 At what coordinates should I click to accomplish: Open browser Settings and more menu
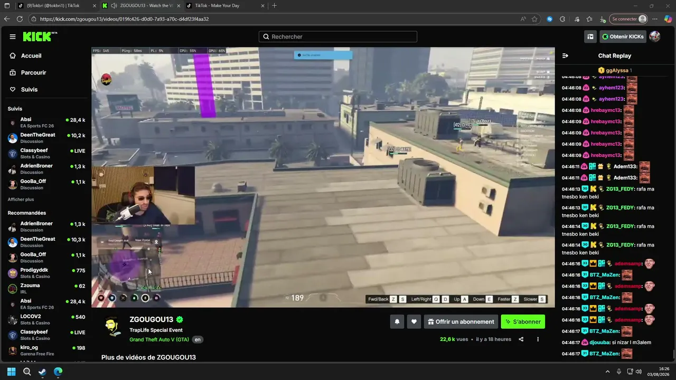tap(655, 19)
